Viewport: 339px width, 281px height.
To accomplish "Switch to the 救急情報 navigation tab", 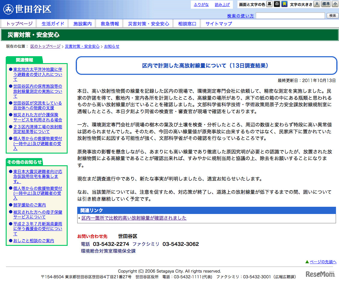I will pos(110,24).
